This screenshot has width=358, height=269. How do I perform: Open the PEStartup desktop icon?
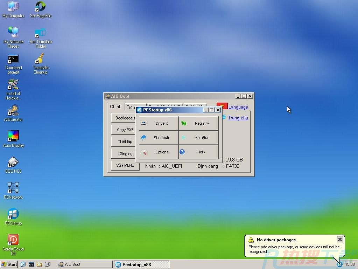(x=13, y=217)
